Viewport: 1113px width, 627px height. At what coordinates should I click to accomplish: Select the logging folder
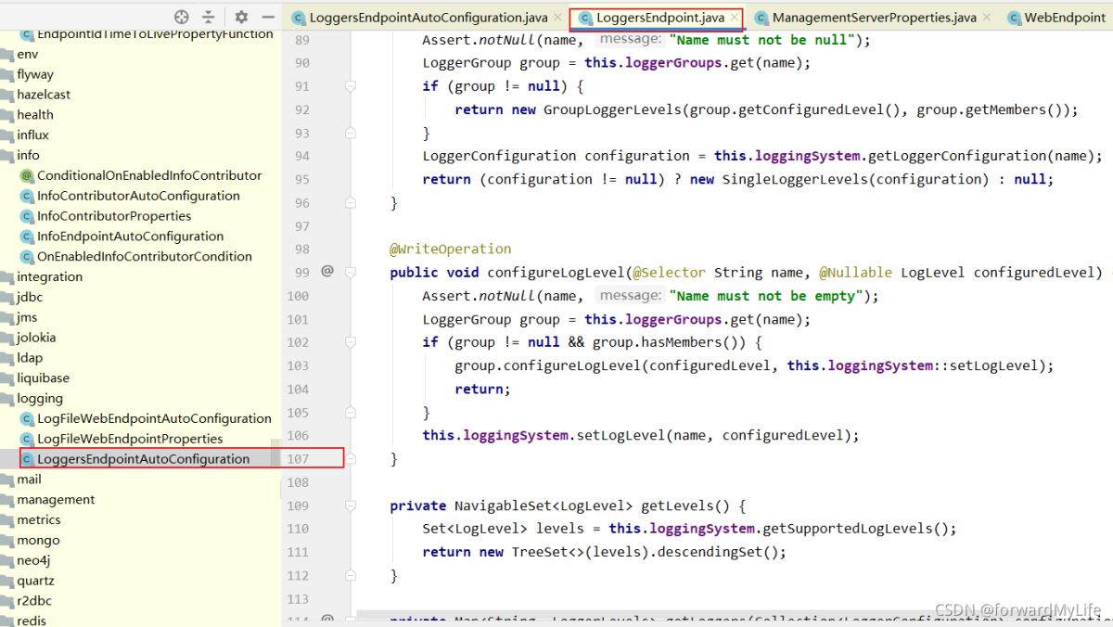tap(40, 399)
